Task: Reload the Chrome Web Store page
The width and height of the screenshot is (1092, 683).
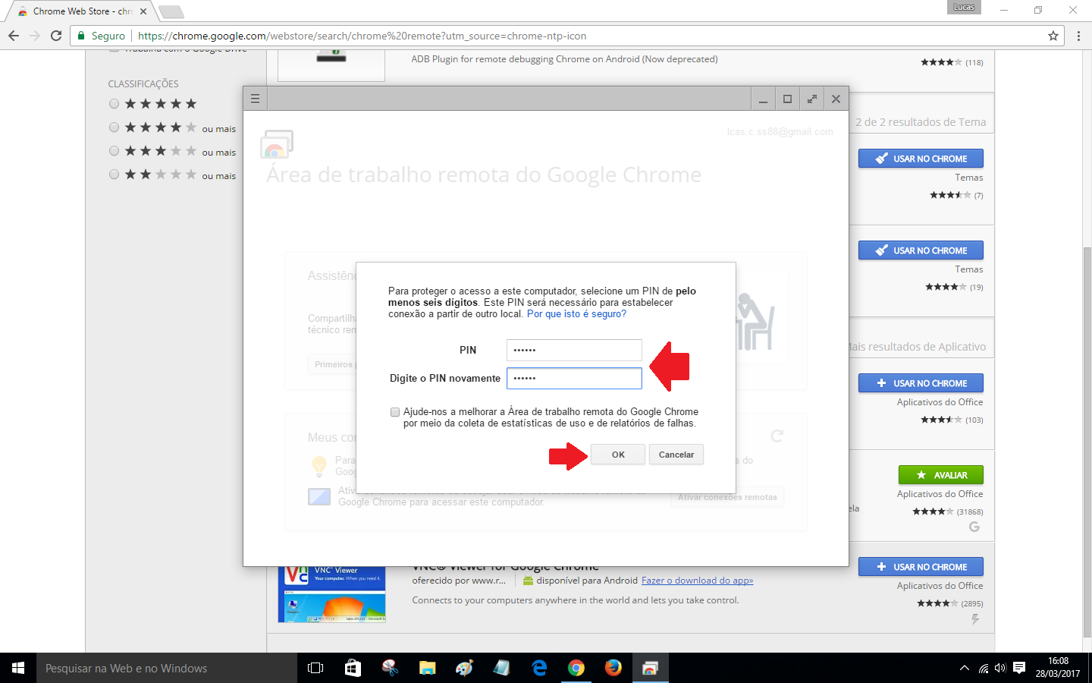Action: [56, 36]
